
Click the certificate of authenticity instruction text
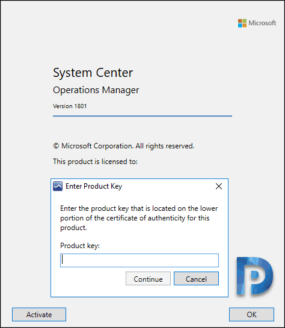[x=139, y=218]
